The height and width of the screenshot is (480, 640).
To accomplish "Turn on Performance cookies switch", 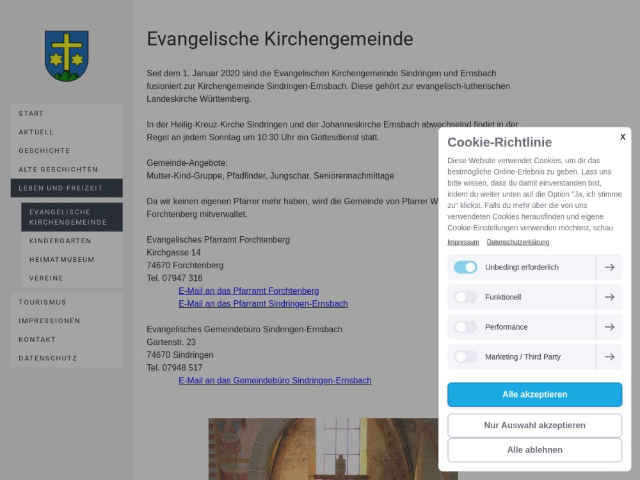I will 465,327.
